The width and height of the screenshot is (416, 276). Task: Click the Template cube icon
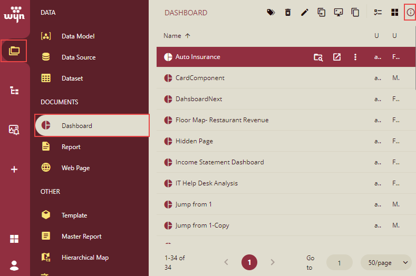pyautogui.click(x=46, y=214)
